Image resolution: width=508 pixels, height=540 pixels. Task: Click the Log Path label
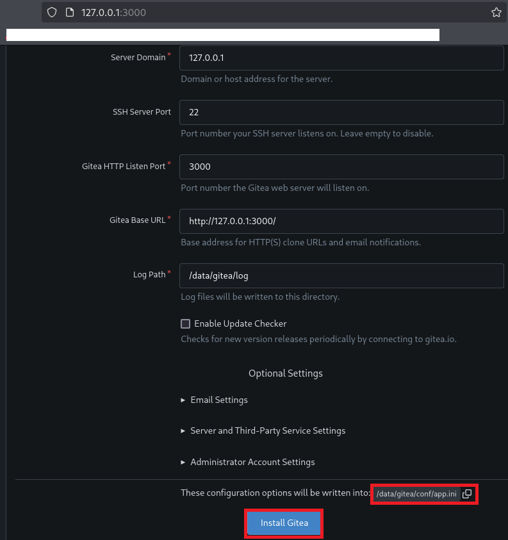click(149, 274)
